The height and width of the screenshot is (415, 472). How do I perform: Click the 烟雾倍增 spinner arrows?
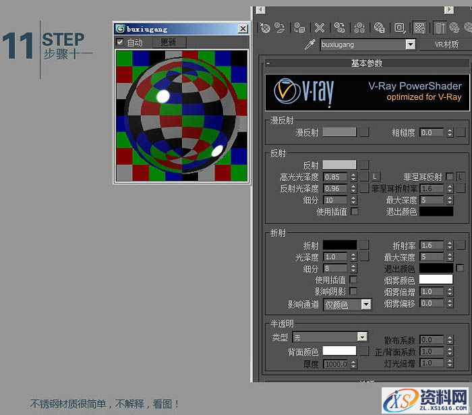point(450,292)
